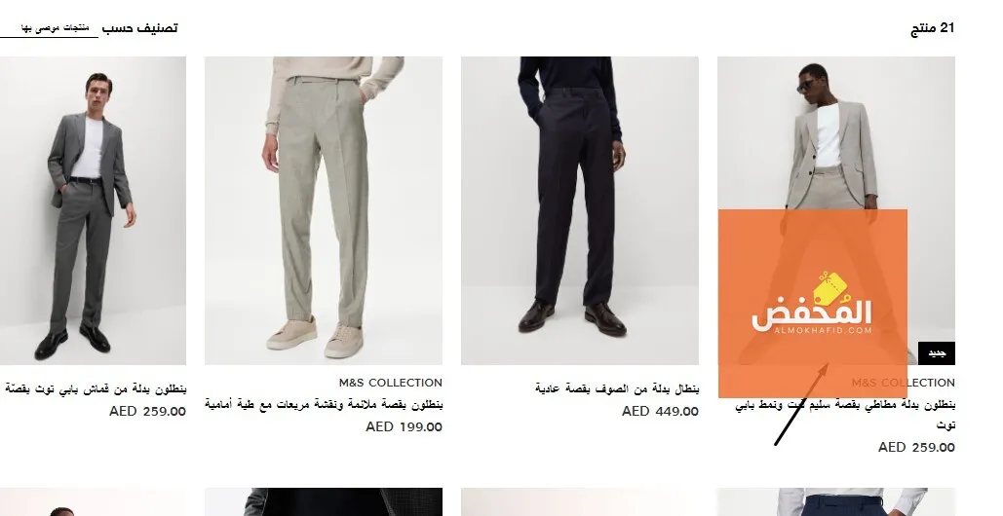1003x516 pixels.
Task: Click the AED 199.00 price
Action: click(x=404, y=426)
